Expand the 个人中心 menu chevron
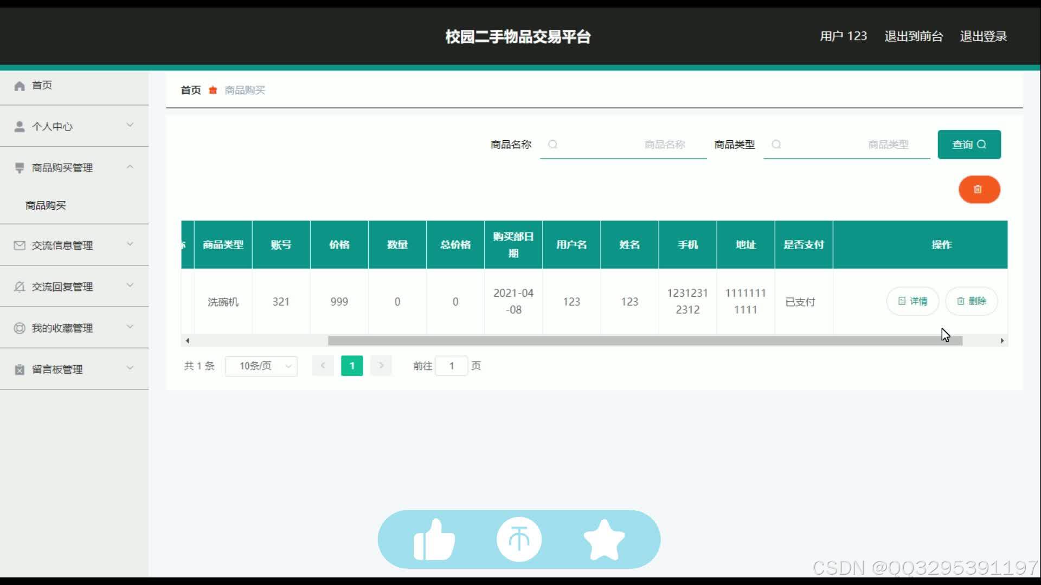The height and width of the screenshot is (585, 1041). point(130,125)
